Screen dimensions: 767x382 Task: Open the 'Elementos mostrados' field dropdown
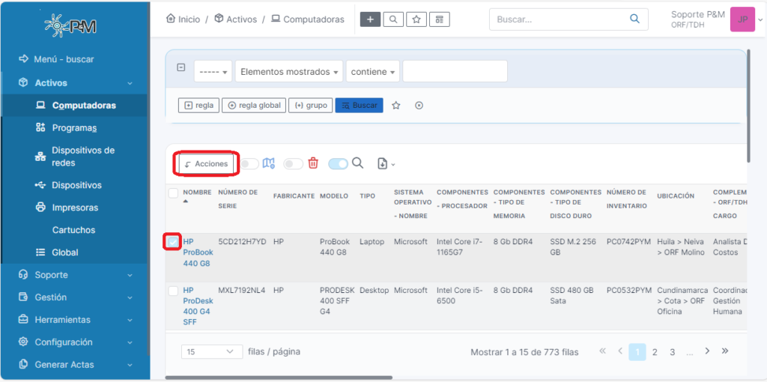pos(288,72)
